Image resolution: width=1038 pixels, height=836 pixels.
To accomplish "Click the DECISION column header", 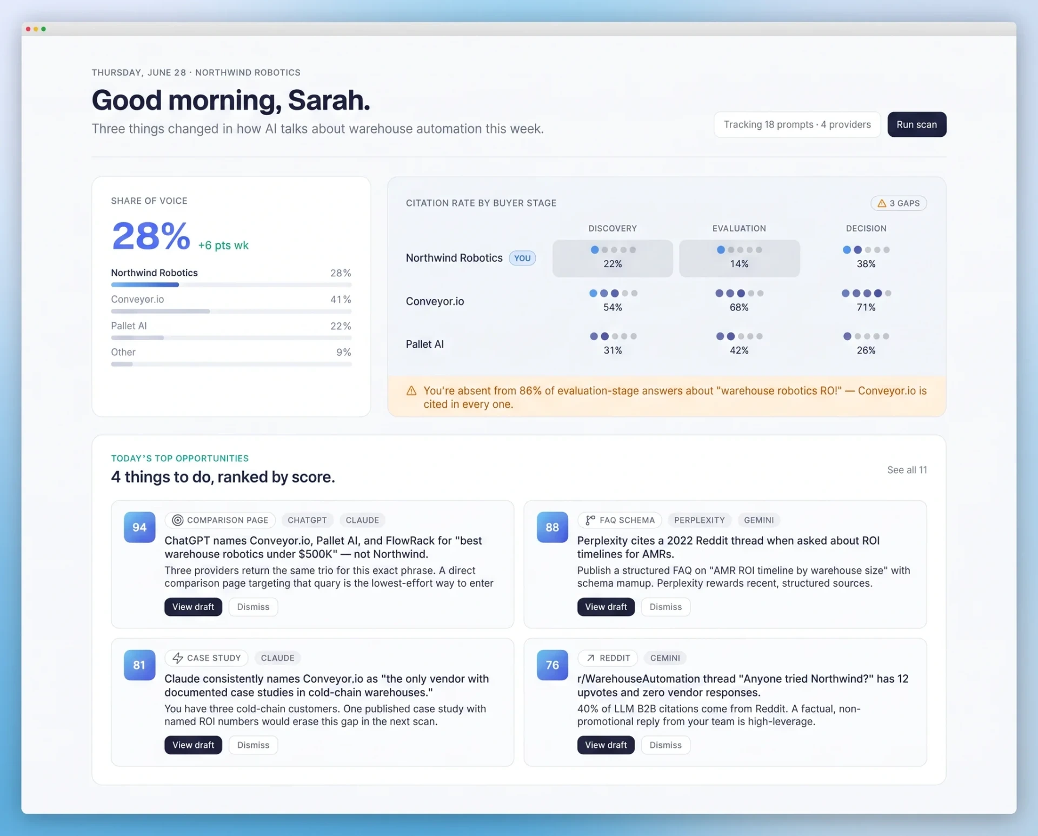I will pyautogui.click(x=866, y=229).
